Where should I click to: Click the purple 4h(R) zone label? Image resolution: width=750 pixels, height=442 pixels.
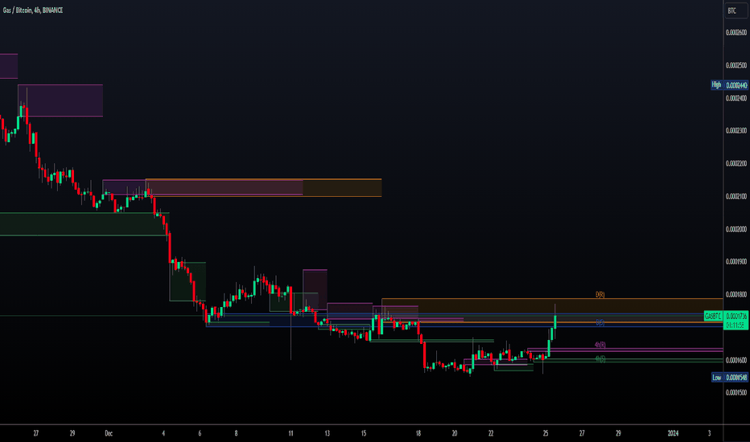click(600, 345)
